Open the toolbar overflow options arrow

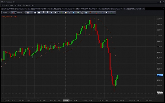[115, 13]
